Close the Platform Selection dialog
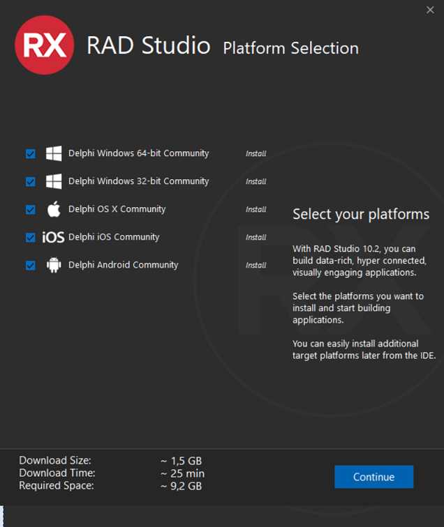The width and height of the screenshot is (444, 527). tap(430, 10)
